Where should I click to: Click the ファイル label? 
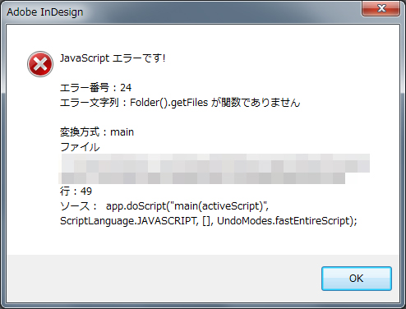pos(80,147)
